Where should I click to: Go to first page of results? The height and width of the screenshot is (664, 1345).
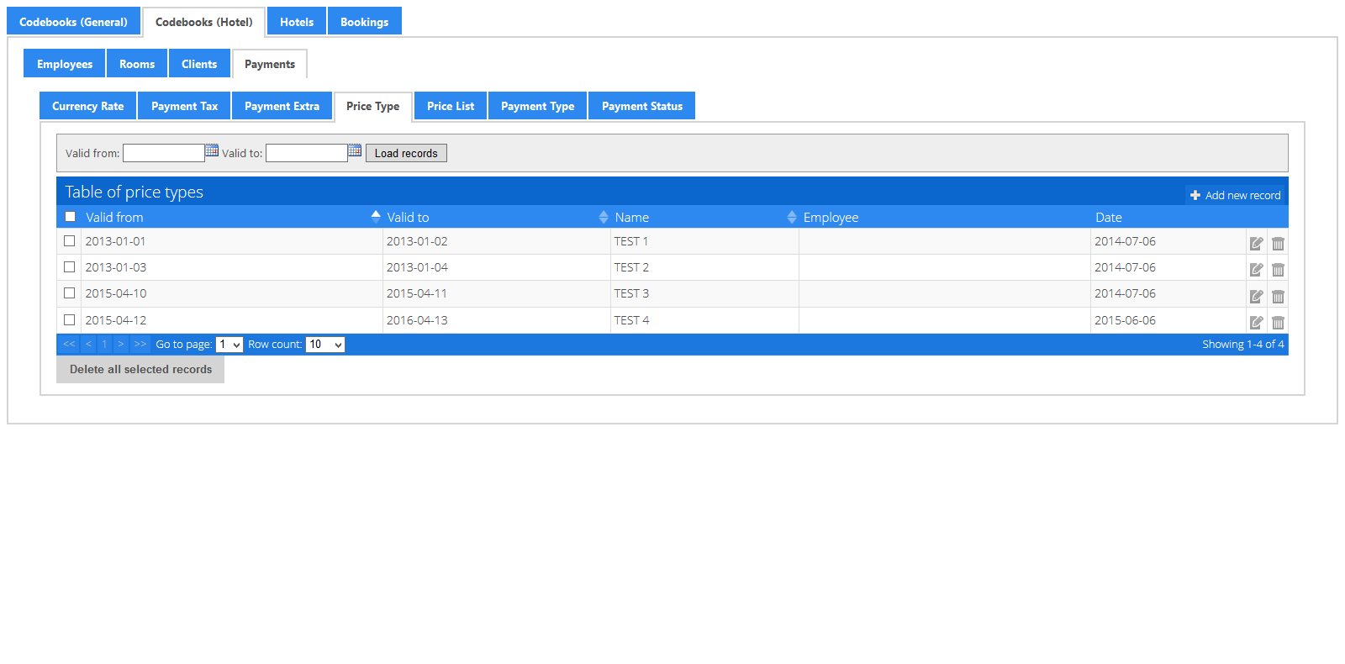click(x=70, y=344)
